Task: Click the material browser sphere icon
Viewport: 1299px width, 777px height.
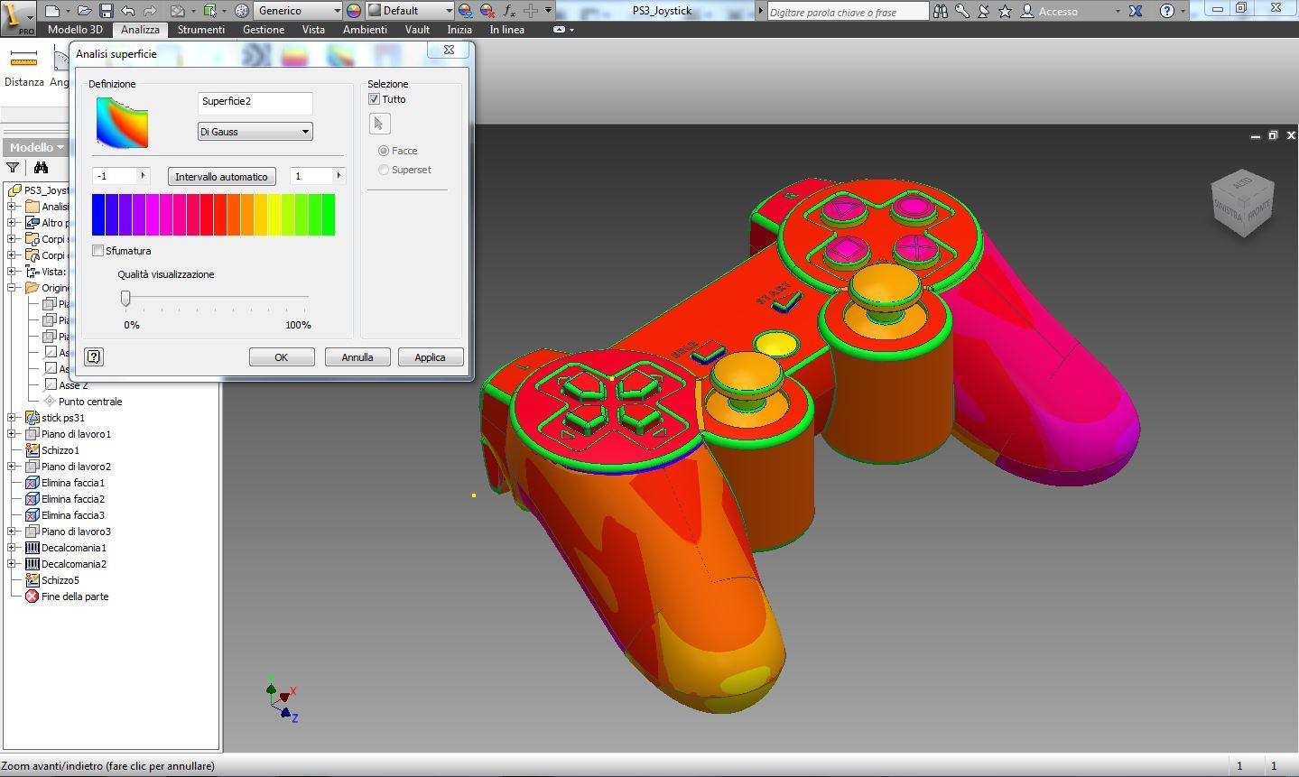Action: coord(242,11)
